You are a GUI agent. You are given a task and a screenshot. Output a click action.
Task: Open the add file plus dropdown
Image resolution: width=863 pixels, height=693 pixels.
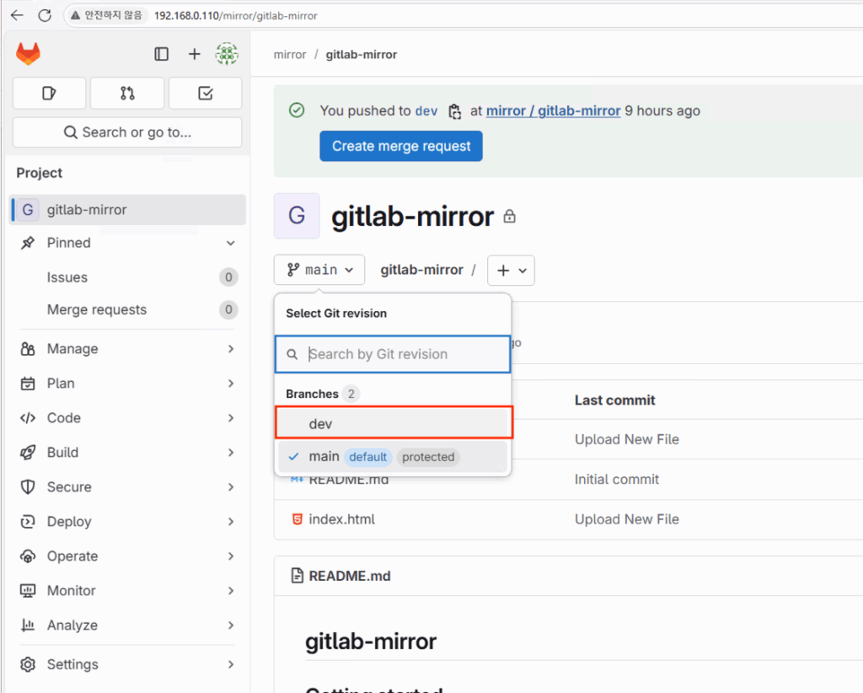click(511, 271)
